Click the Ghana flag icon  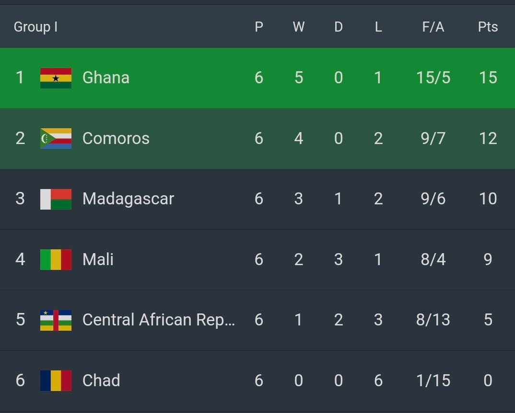click(x=56, y=78)
